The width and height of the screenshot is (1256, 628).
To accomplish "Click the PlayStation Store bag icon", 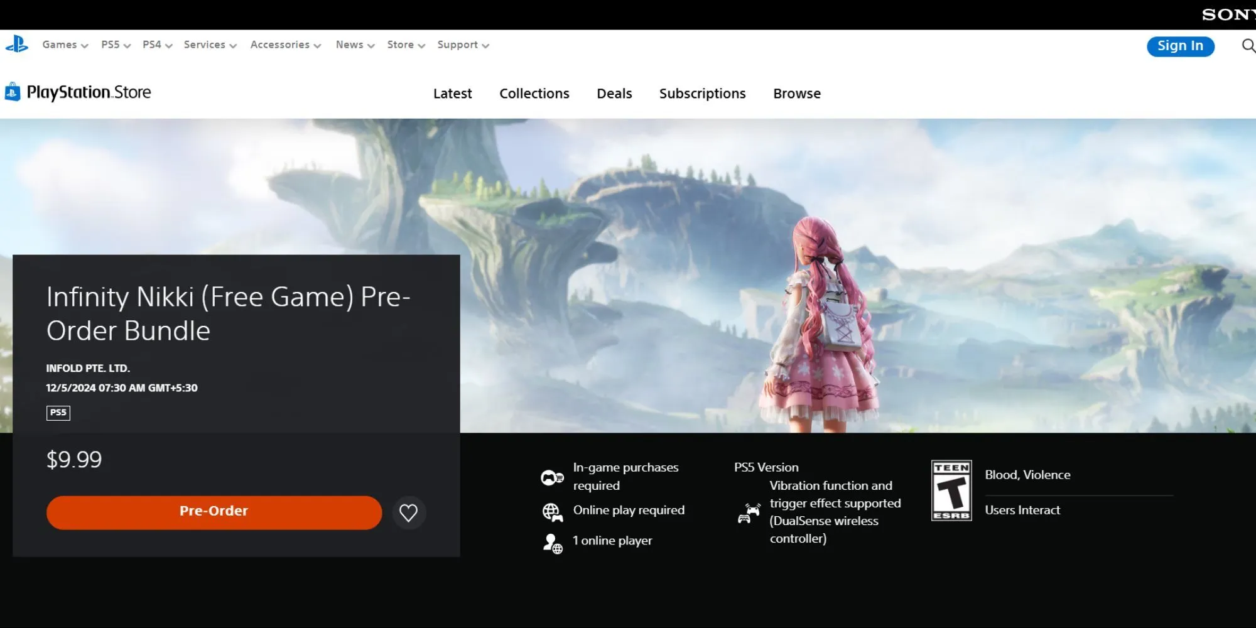I will pyautogui.click(x=13, y=92).
